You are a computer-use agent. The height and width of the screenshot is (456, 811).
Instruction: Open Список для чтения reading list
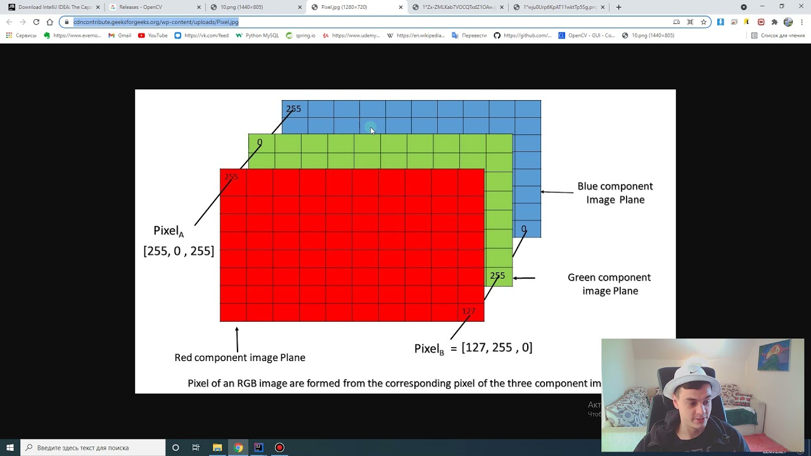tap(778, 35)
